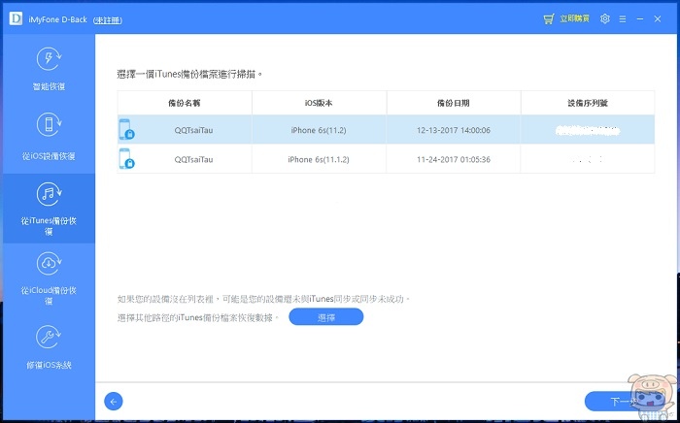Select the 12-13-2017 iPhone 6s(11.2) backup row
Viewport: 680px width, 423px height.
[x=386, y=129]
